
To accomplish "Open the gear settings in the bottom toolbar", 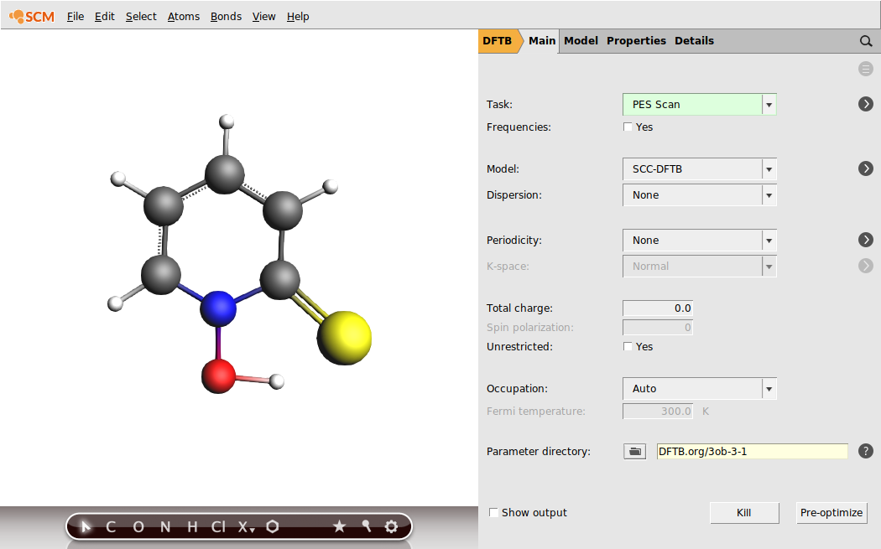I will point(392,526).
